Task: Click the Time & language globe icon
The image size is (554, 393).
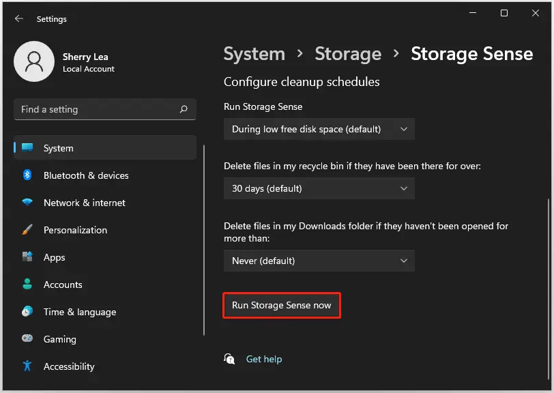Action: point(27,312)
